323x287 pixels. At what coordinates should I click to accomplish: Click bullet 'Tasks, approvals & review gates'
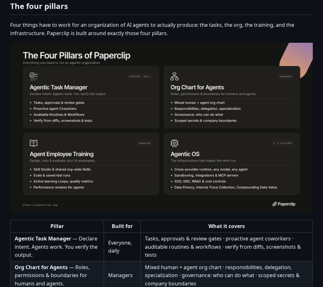(x=59, y=103)
